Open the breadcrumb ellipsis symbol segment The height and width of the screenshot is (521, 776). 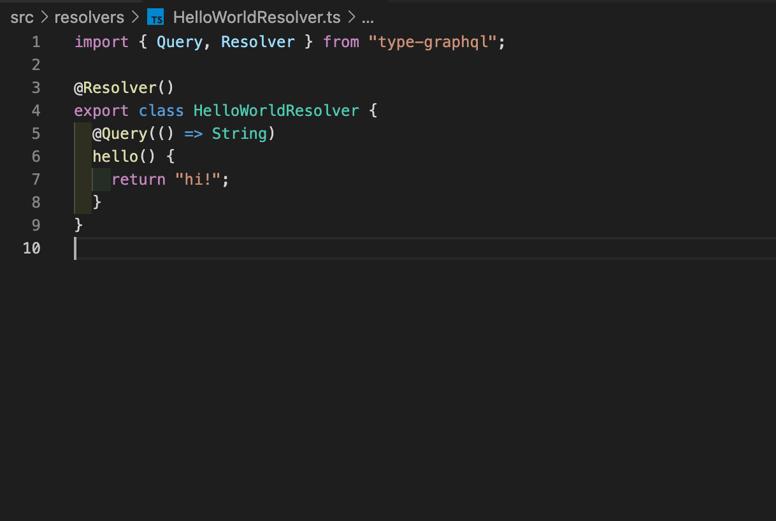tap(368, 18)
